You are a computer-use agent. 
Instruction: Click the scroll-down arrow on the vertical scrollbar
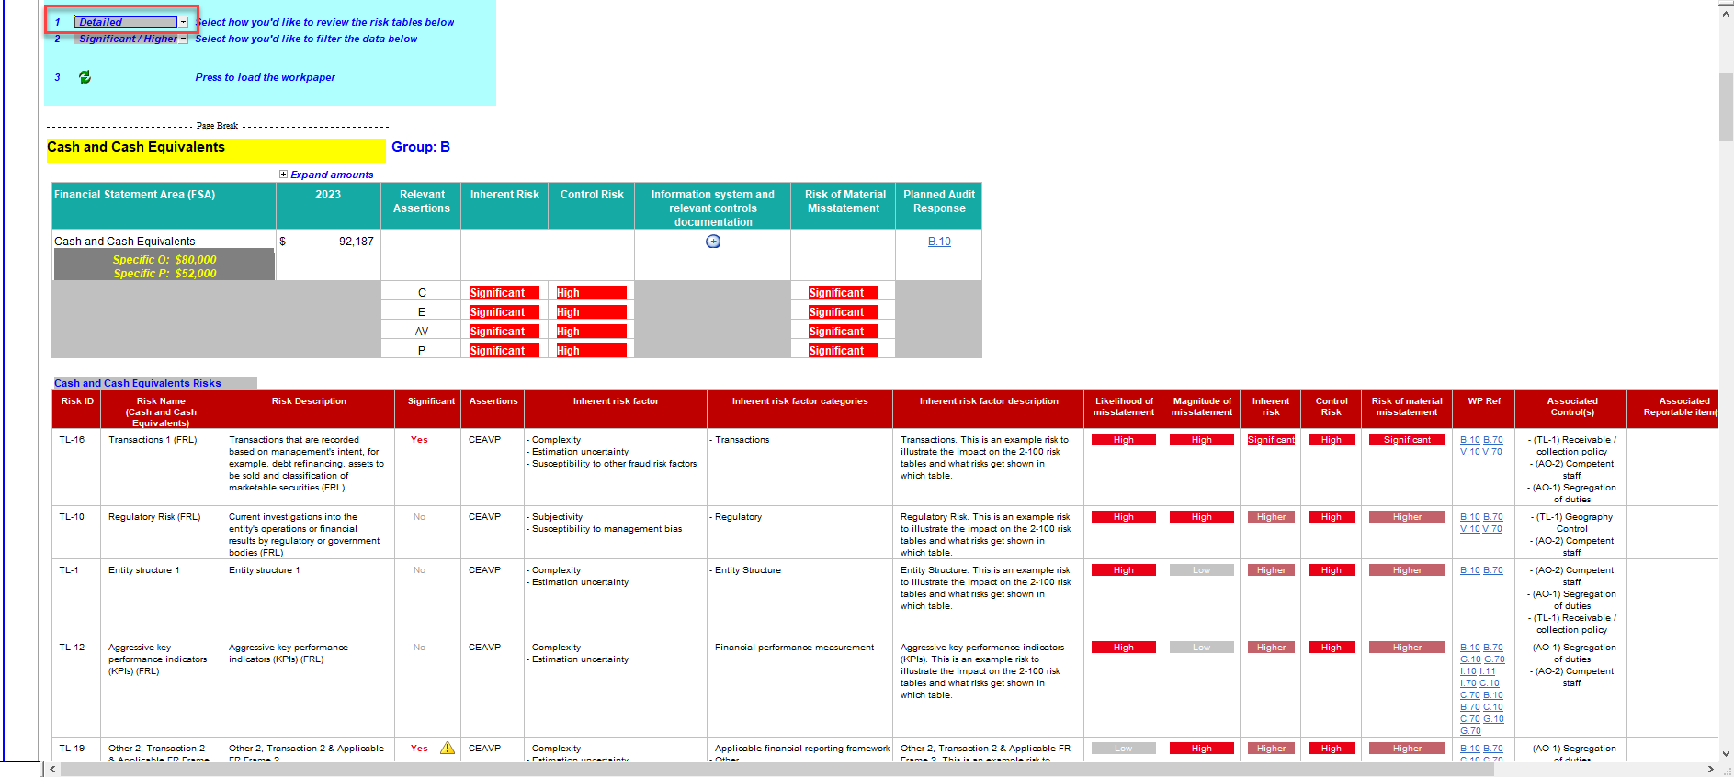[x=1726, y=754]
